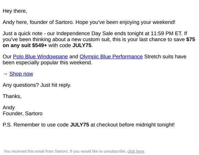The width and height of the screenshot is (199, 155).
Task: Click the 'Any questions? Just hit reply.' line
Action: pyautogui.click(x=37, y=85)
